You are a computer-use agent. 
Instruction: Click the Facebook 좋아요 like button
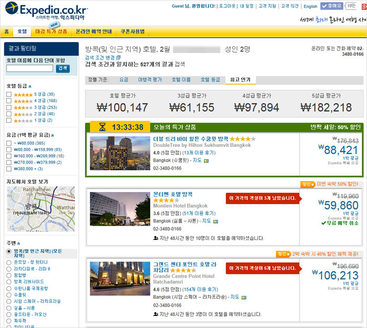pos(331,6)
